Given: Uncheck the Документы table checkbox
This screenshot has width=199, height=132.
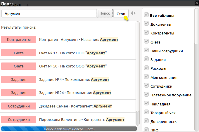Looking at the screenshot, I should [x=146, y=24].
